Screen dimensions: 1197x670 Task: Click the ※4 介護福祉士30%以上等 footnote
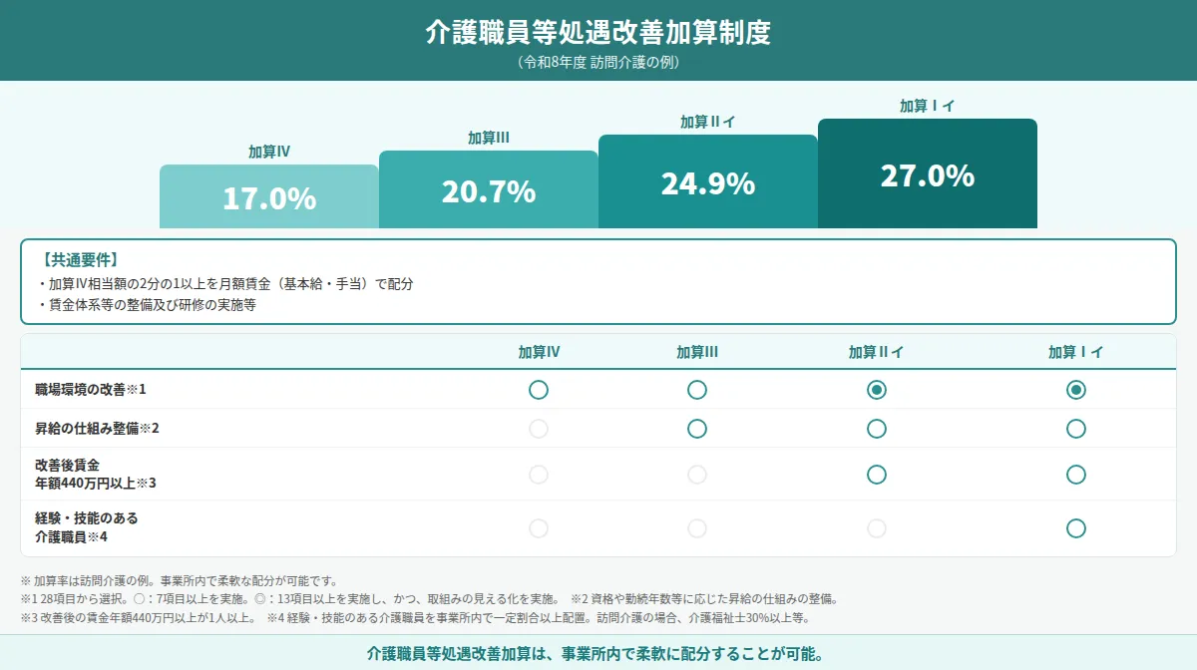538,618
